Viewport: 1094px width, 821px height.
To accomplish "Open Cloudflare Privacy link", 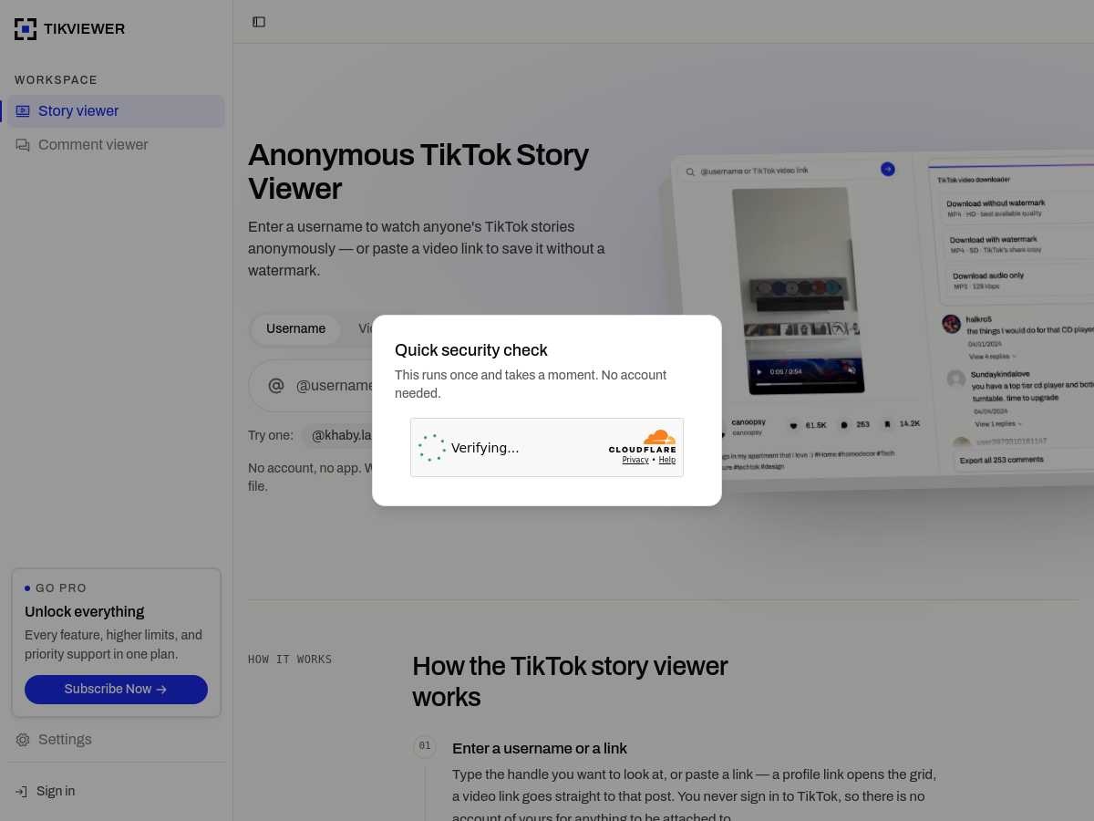I will coord(635,460).
